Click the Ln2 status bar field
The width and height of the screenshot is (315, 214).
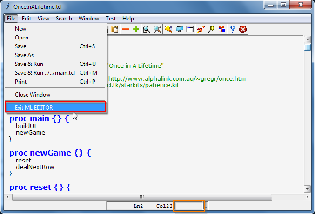pos(138,206)
